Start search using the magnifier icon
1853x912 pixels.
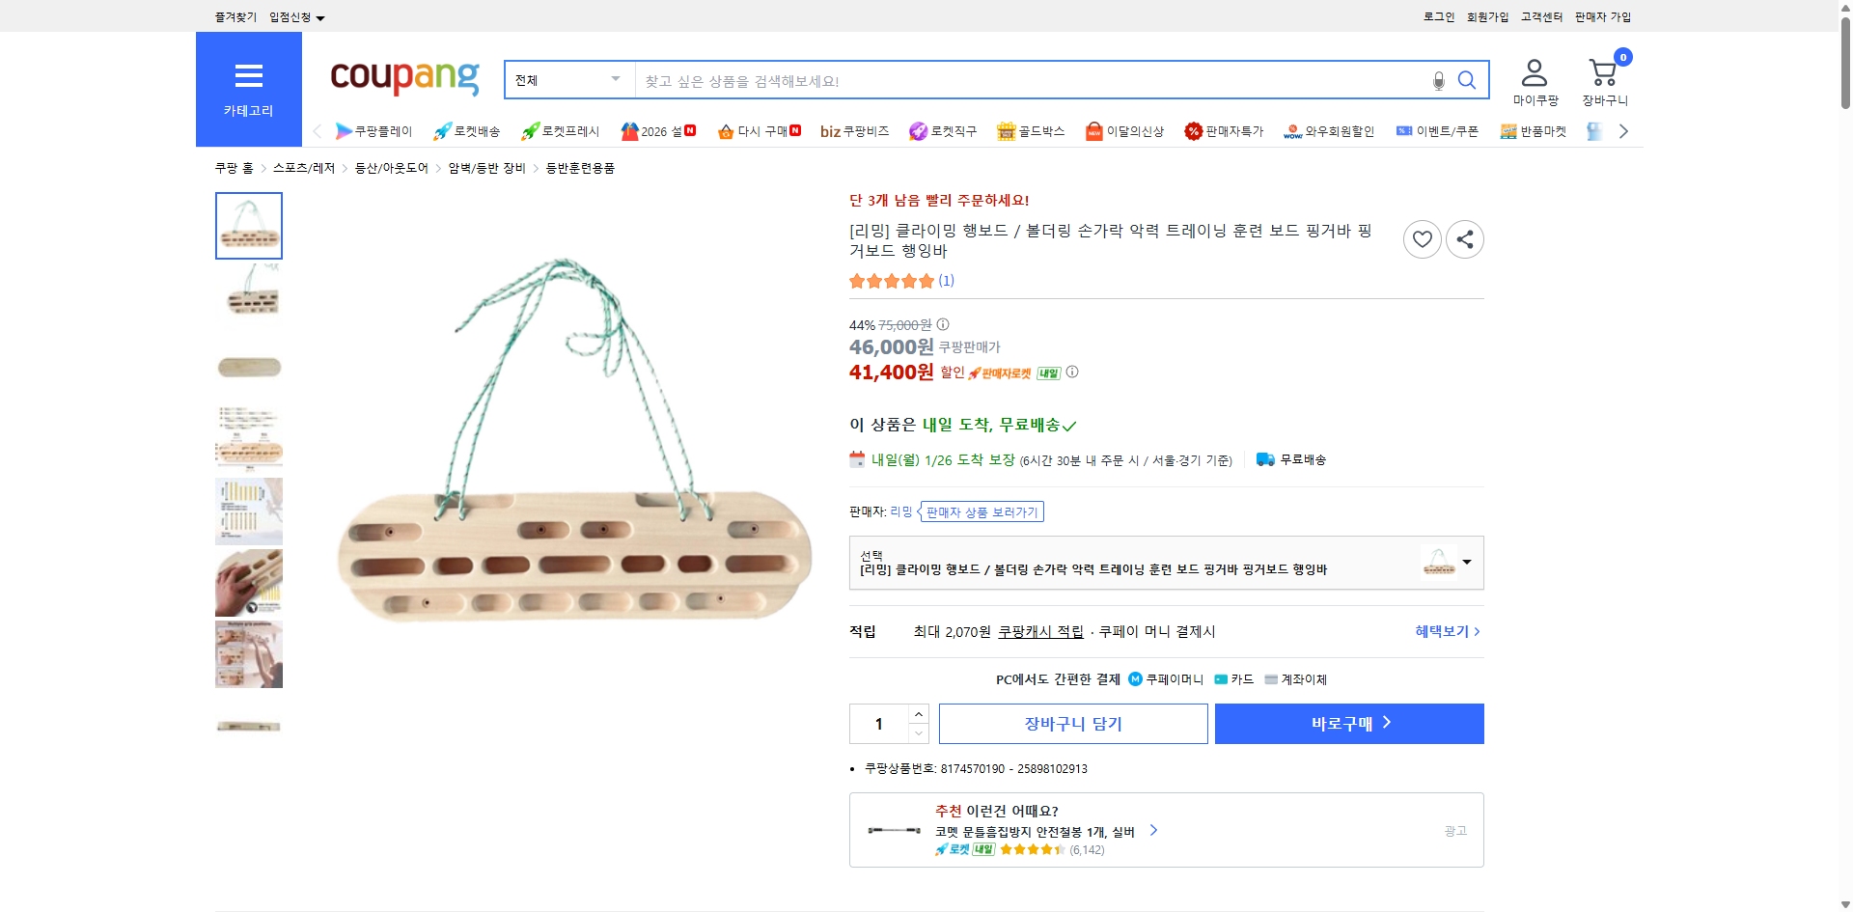(x=1467, y=80)
